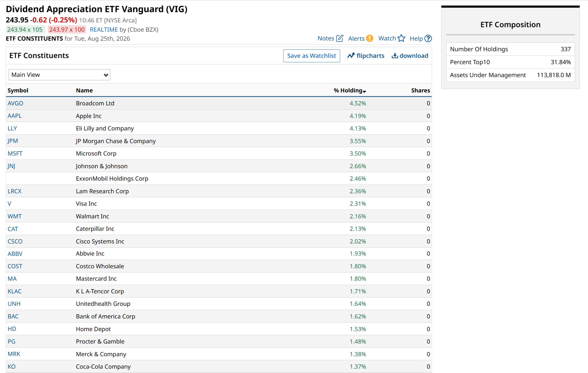
Task: Click the Save as Watchlist button
Action: pyautogui.click(x=312, y=56)
